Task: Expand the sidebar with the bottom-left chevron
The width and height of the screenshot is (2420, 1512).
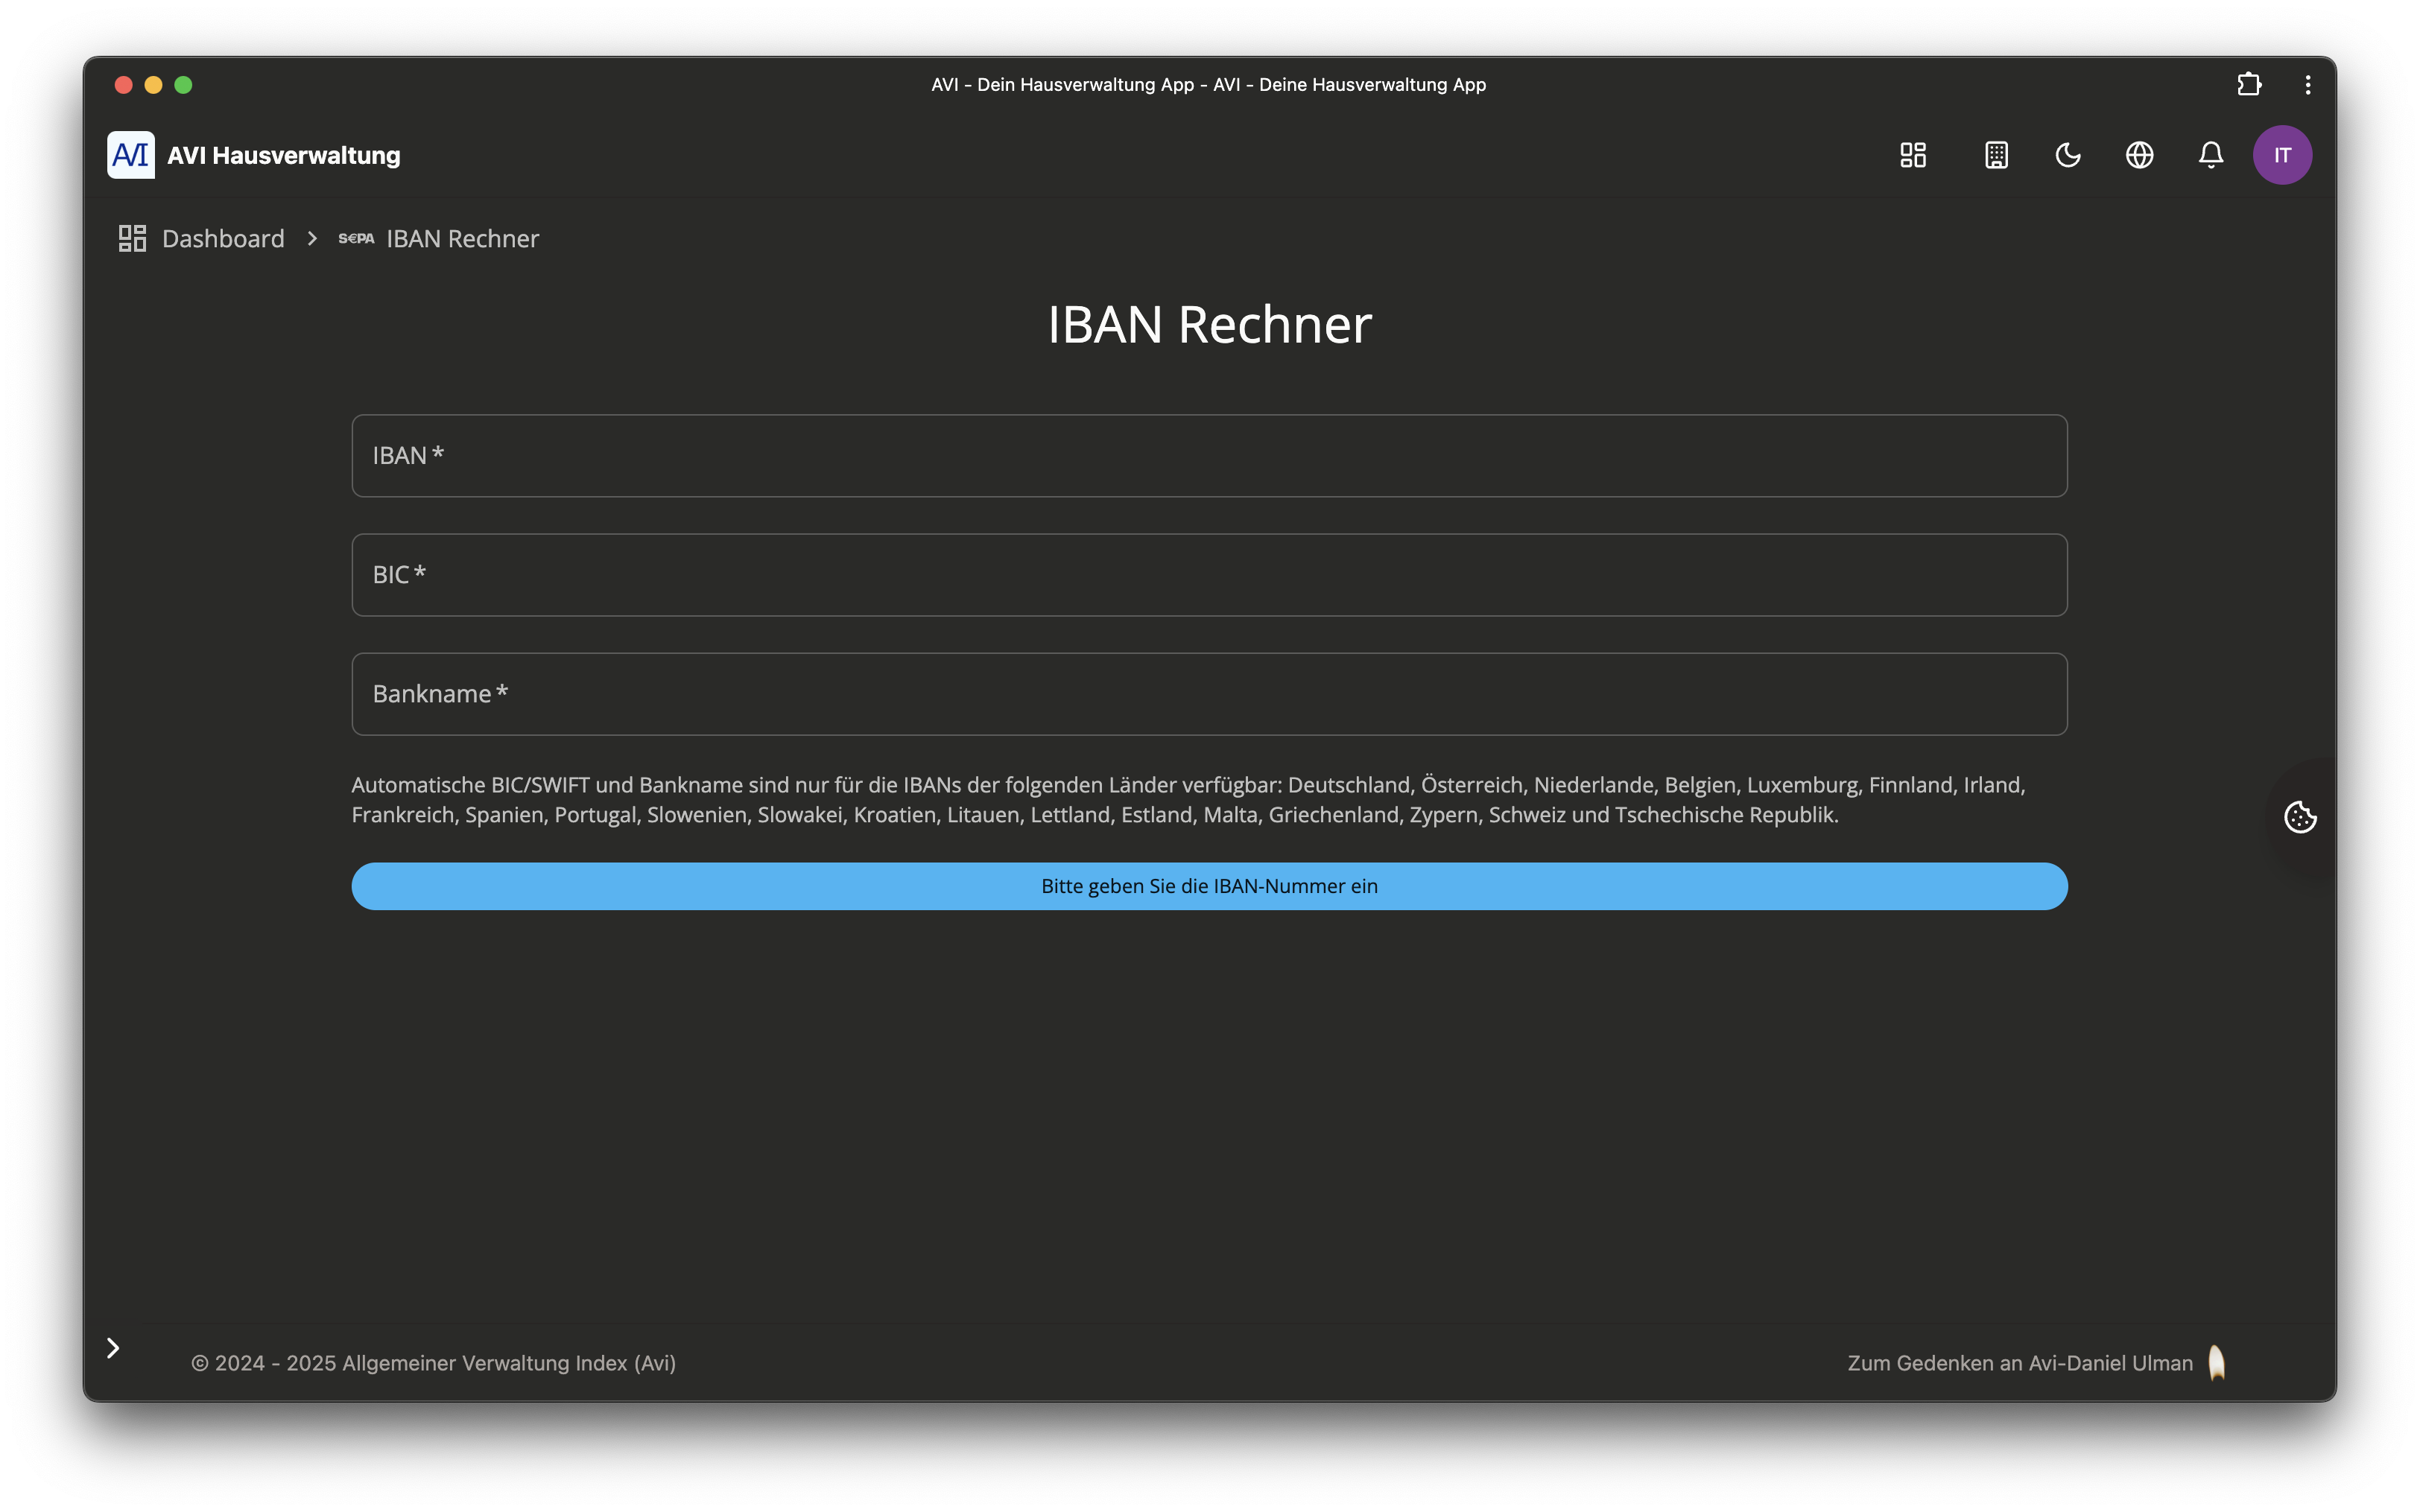Action: pyautogui.click(x=113, y=1348)
